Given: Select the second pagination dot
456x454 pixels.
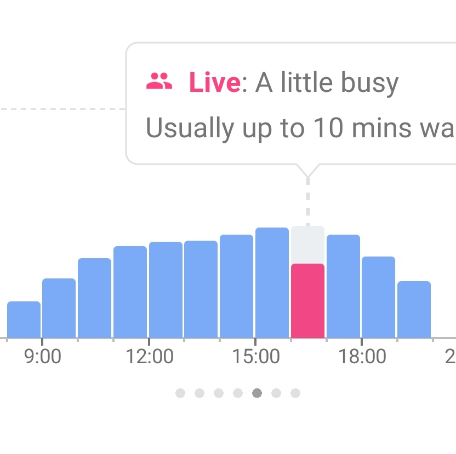Looking at the screenshot, I should coord(200,393).
